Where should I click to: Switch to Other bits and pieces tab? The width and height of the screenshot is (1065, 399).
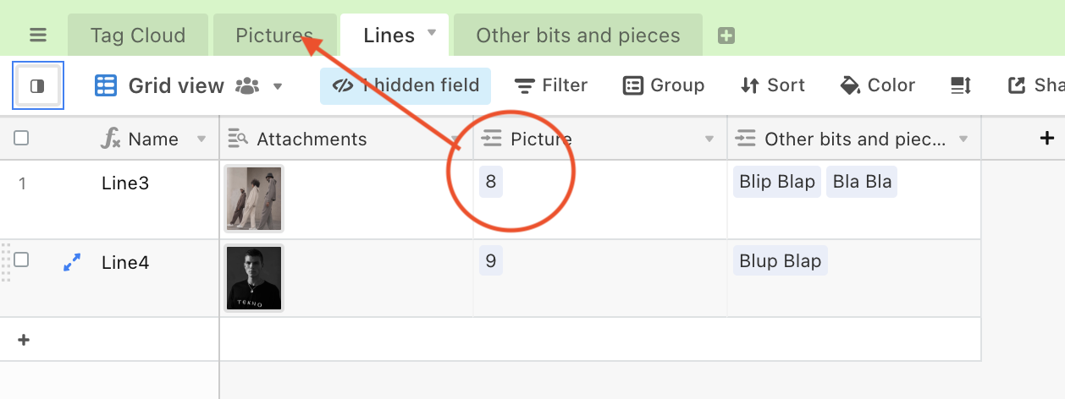[x=578, y=36]
